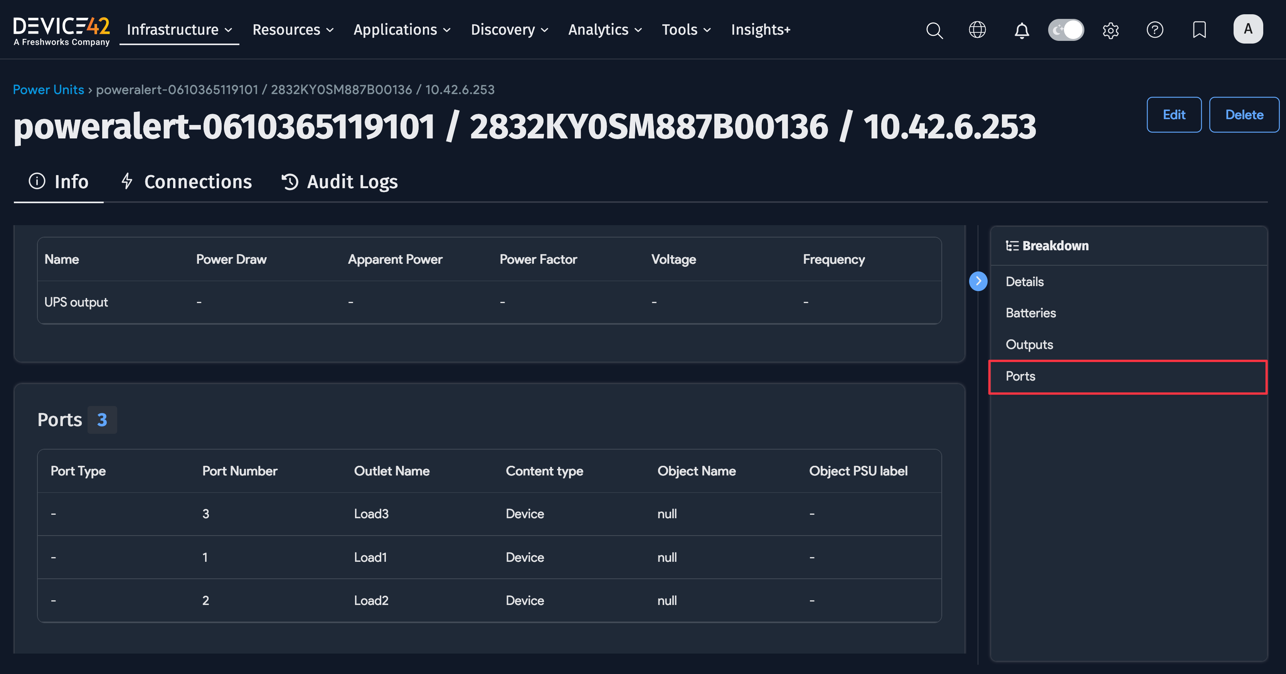Select Outputs in Breakdown panel
This screenshot has height=674, width=1286.
[1029, 344]
